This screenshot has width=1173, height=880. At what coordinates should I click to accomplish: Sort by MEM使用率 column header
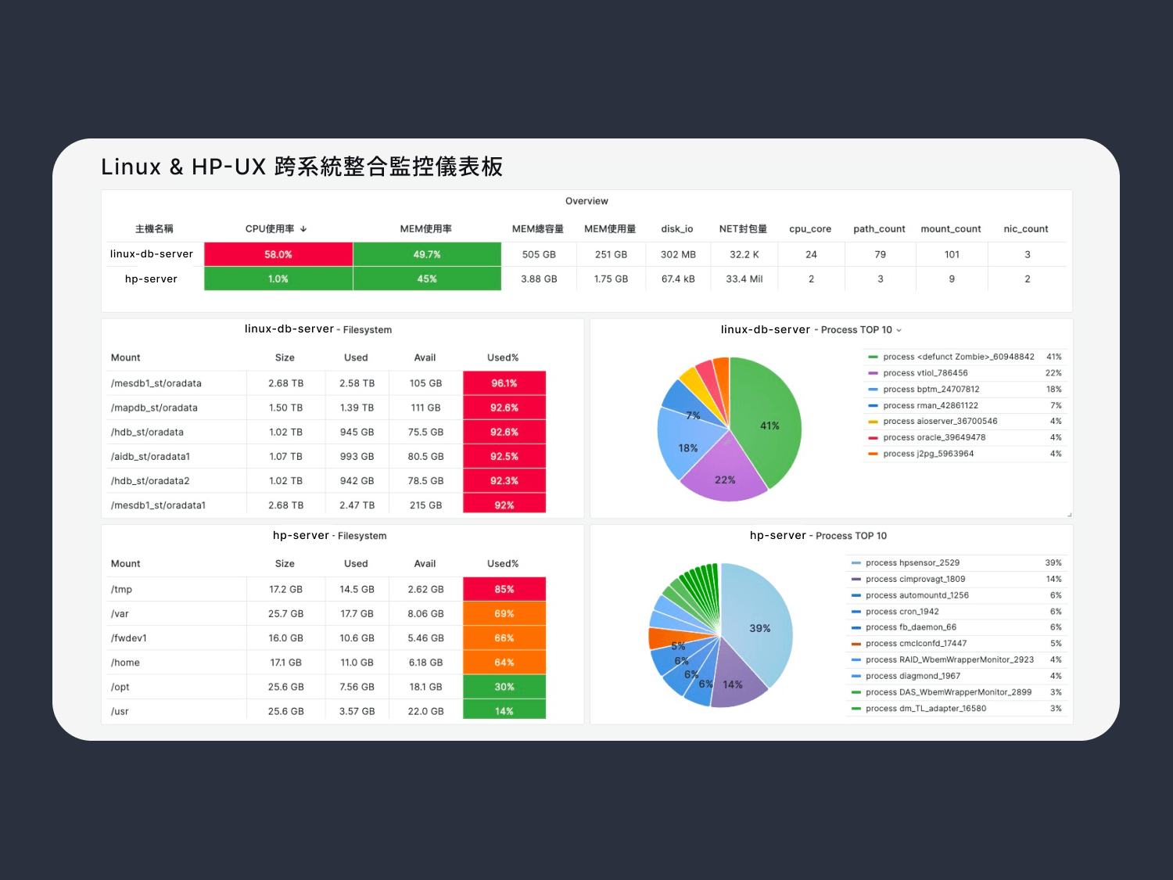point(425,229)
